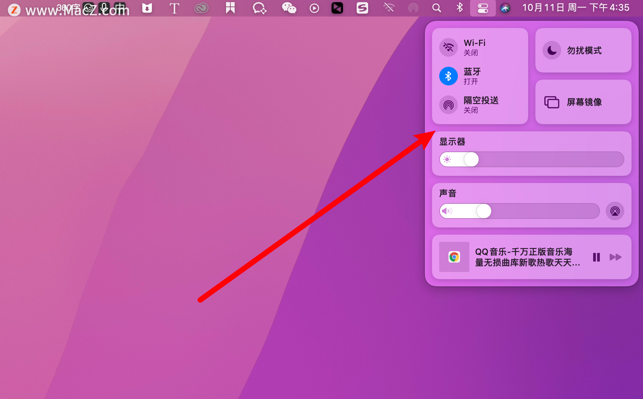Pause the QQ音乐 playback

tap(596, 257)
